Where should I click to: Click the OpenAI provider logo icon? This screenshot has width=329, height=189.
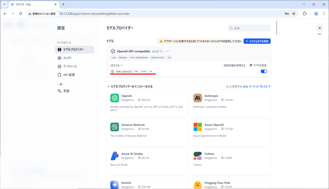[115, 98]
